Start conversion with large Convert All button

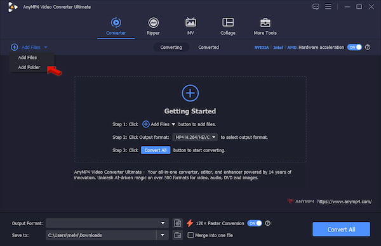pyautogui.click(x=341, y=230)
